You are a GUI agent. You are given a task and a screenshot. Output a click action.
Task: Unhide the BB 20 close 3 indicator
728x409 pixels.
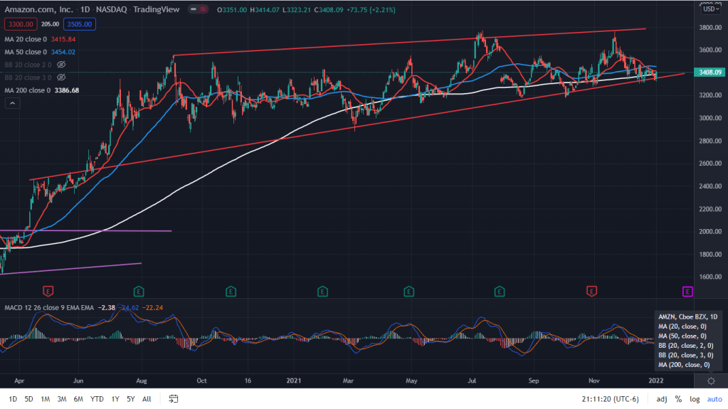click(62, 77)
